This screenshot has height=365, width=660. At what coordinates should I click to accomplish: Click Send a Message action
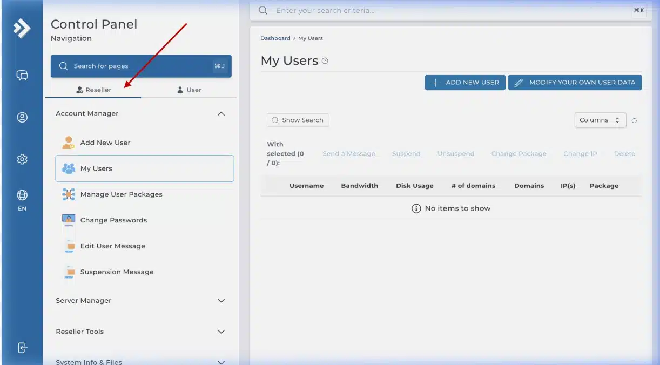click(x=349, y=154)
